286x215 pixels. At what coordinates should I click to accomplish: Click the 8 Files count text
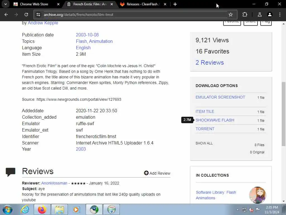pyautogui.click(x=259, y=145)
